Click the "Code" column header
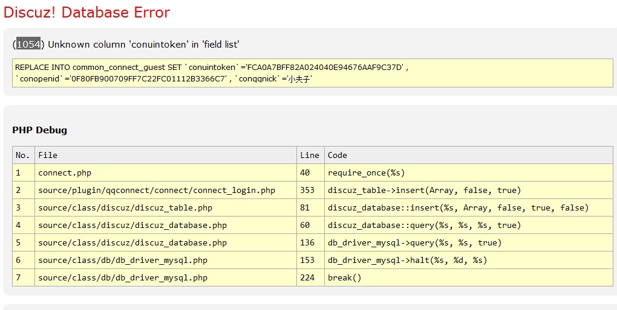The width and height of the screenshot is (617, 310). (337, 155)
